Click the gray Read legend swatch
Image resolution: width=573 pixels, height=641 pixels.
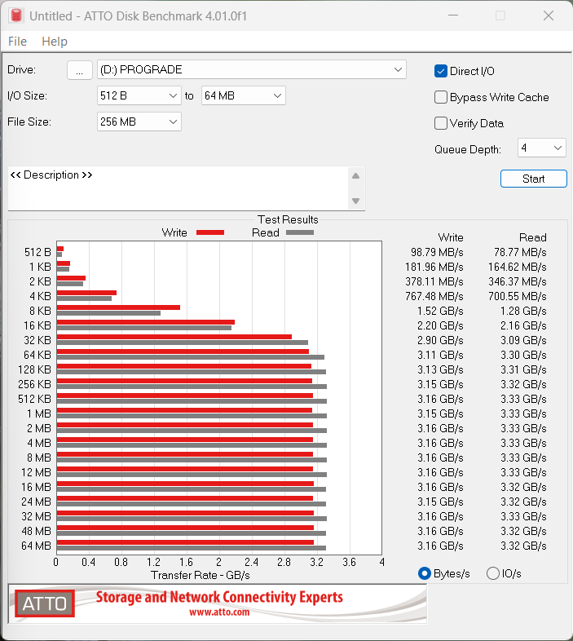(299, 232)
